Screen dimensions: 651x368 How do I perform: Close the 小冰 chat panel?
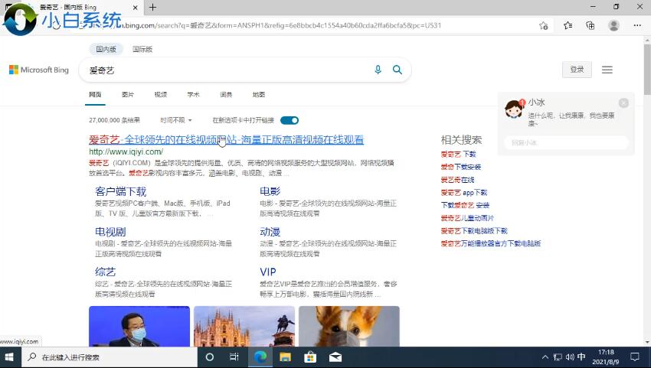coord(623,103)
